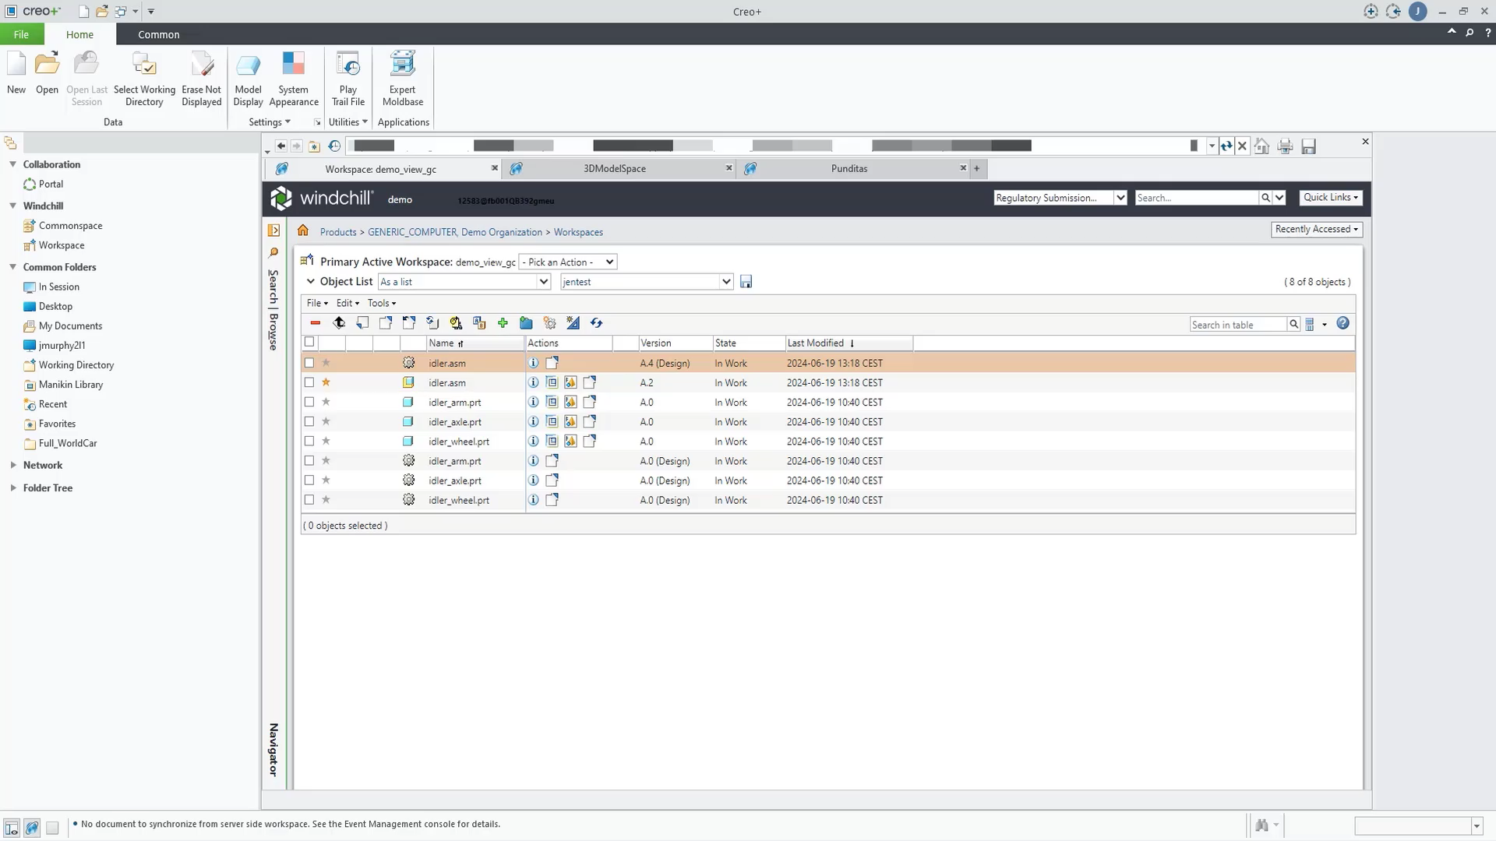This screenshot has width=1496, height=841.
Task: Click Play Trail File utility
Action: pos(348,79)
